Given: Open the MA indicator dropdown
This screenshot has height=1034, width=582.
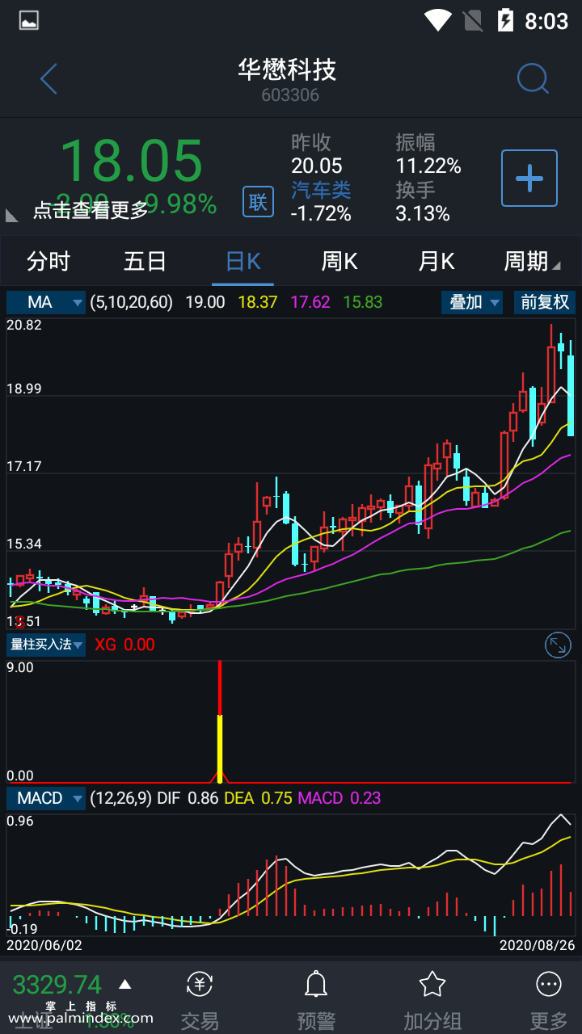Looking at the screenshot, I should click(46, 302).
